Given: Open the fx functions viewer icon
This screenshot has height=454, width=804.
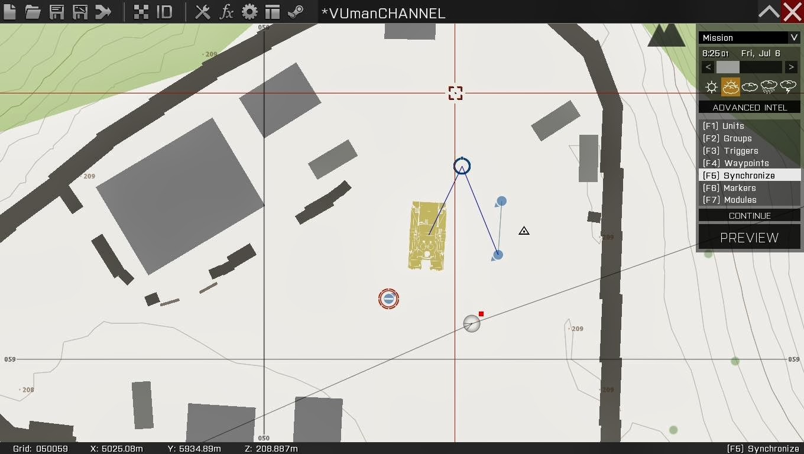Looking at the screenshot, I should pyautogui.click(x=226, y=12).
